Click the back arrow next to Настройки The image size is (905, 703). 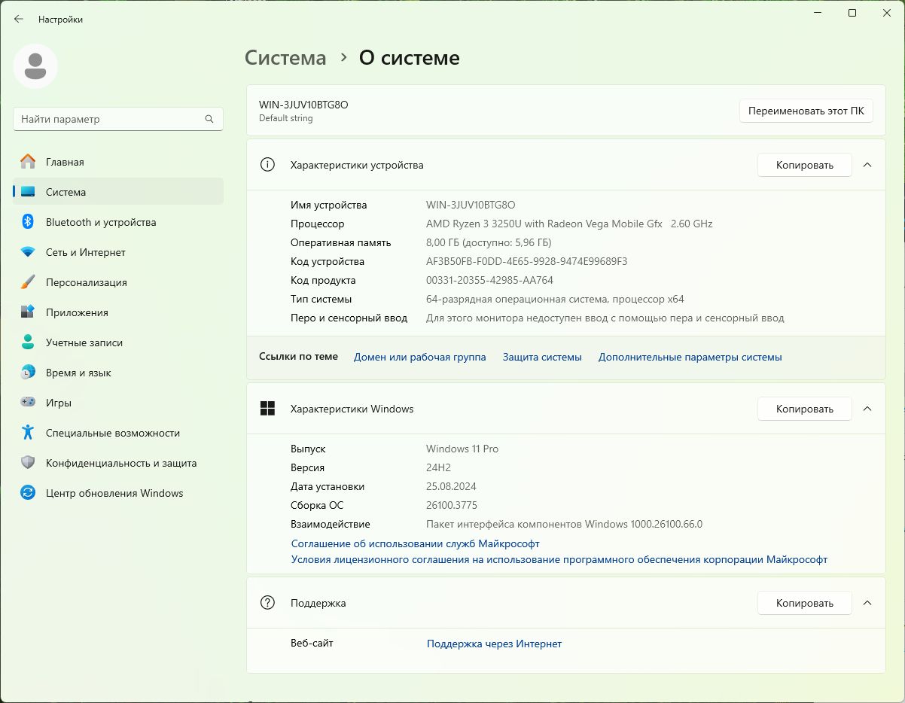(19, 19)
